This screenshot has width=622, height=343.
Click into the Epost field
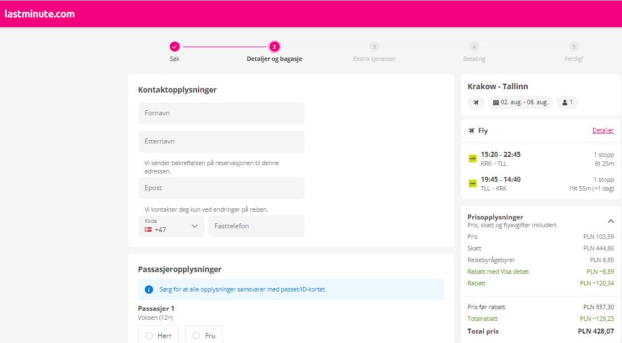[x=221, y=188]
